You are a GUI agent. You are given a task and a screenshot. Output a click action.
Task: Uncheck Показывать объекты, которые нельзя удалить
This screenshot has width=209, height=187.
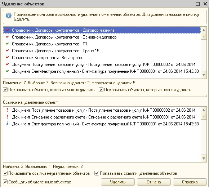pyautogui.click(x=101, y=90)
